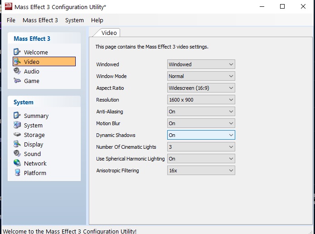315x234 pixels.
Task: Click the status bar welcome message
Action: [x=70, y=231]
